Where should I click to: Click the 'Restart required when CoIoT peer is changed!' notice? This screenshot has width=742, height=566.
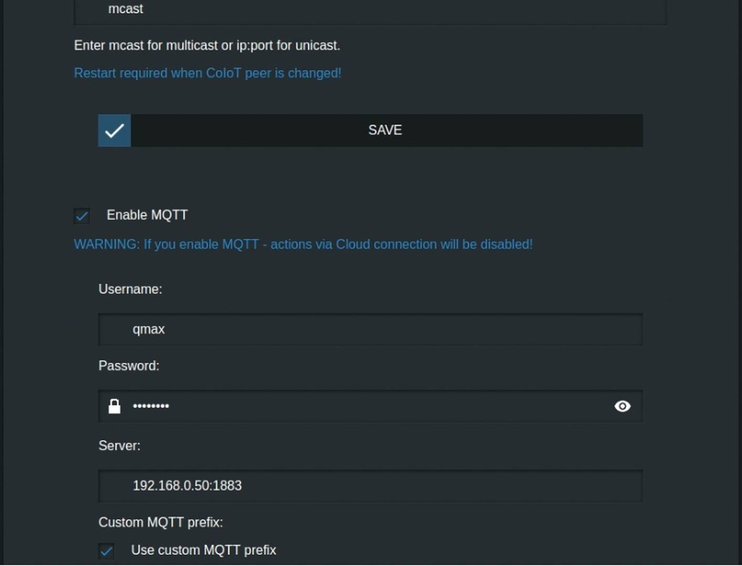click(207, 73)
